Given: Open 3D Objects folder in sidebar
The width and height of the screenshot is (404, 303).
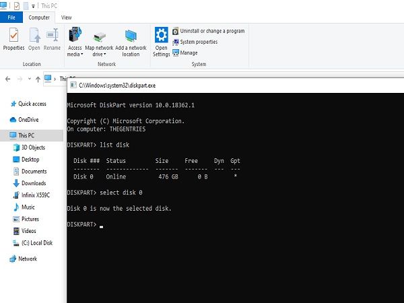Looking at the screenshot, I should click(x=29, y=147).
